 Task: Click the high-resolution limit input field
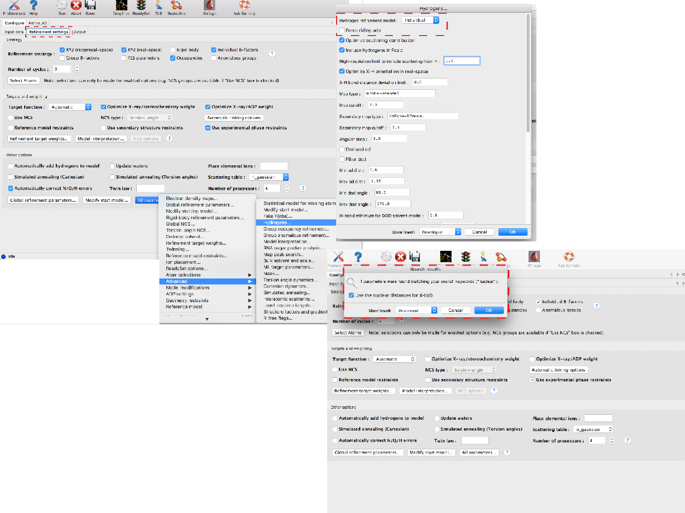tap(461, 61)
